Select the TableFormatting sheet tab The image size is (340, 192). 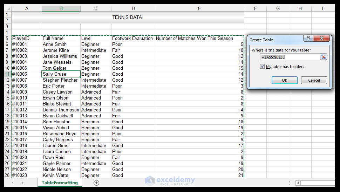tap(60, 183)
